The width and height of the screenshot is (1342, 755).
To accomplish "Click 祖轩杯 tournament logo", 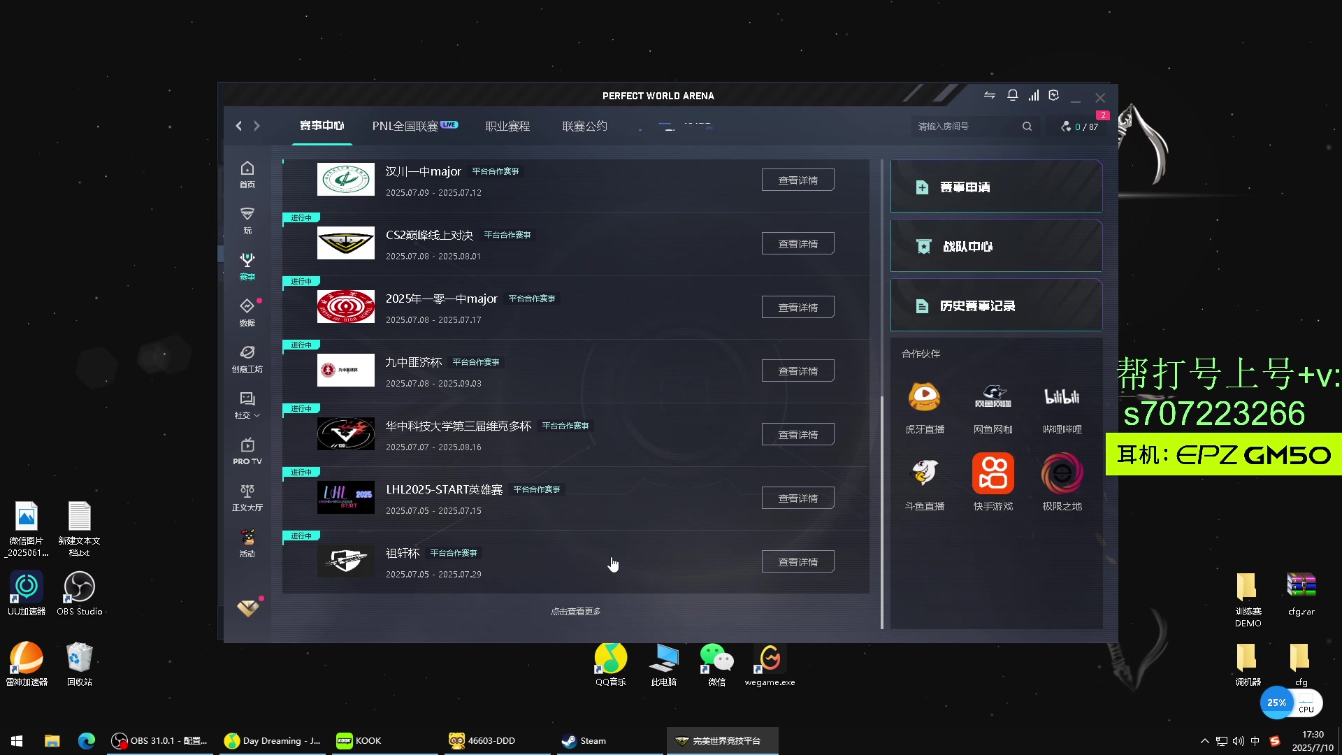I will coord(345,561).
